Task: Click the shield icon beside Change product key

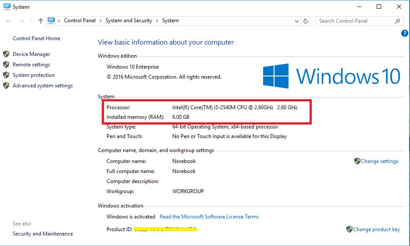Action: pos(349,229)
